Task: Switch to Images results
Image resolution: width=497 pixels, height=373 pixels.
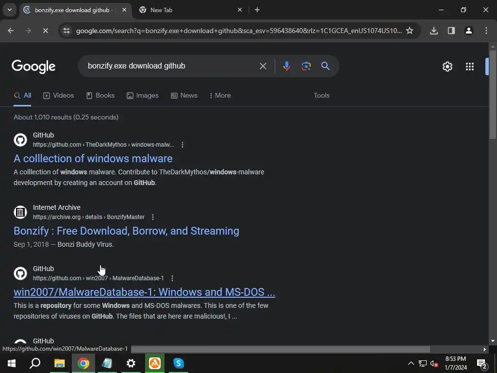Action: (x=143, y=96)
